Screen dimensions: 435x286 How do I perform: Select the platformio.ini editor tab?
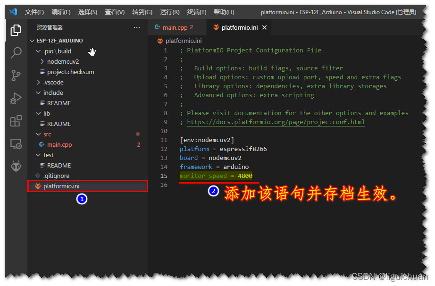239,27
